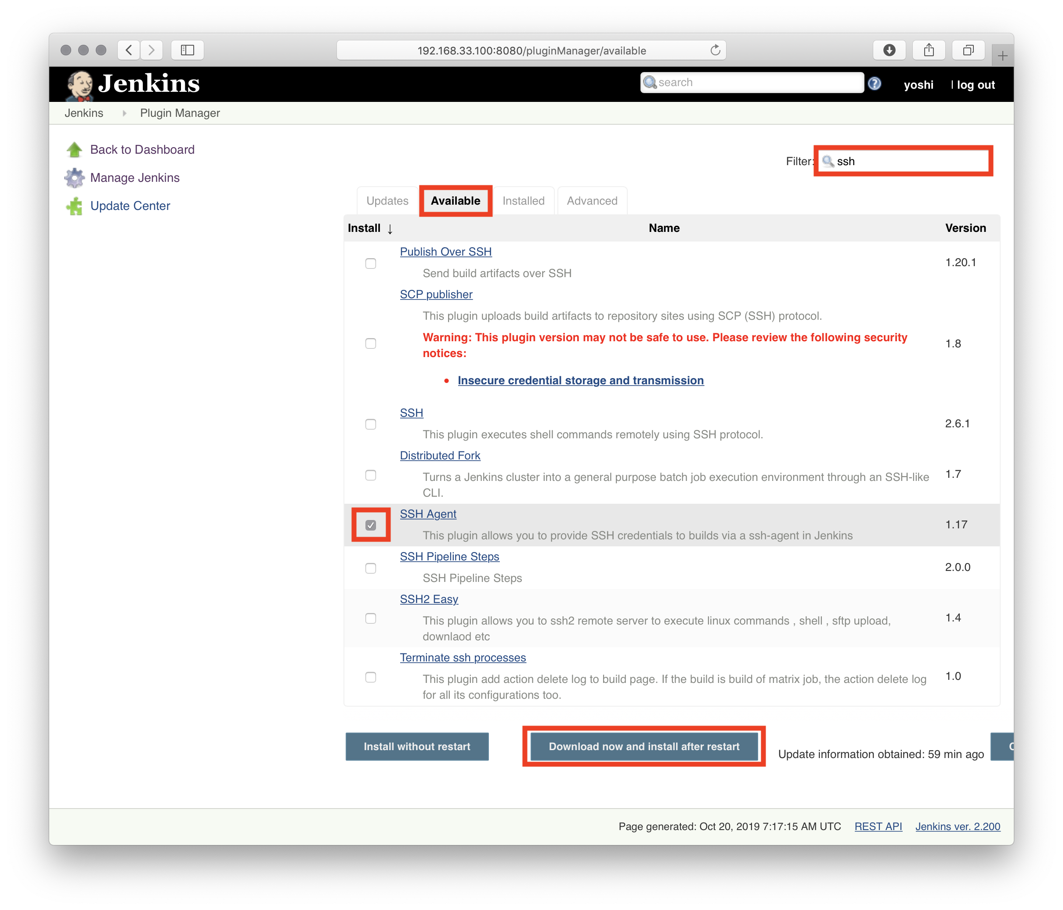Screen dimensions: 1063x910
Task: Click the Install column header
Action: (364, 228)
